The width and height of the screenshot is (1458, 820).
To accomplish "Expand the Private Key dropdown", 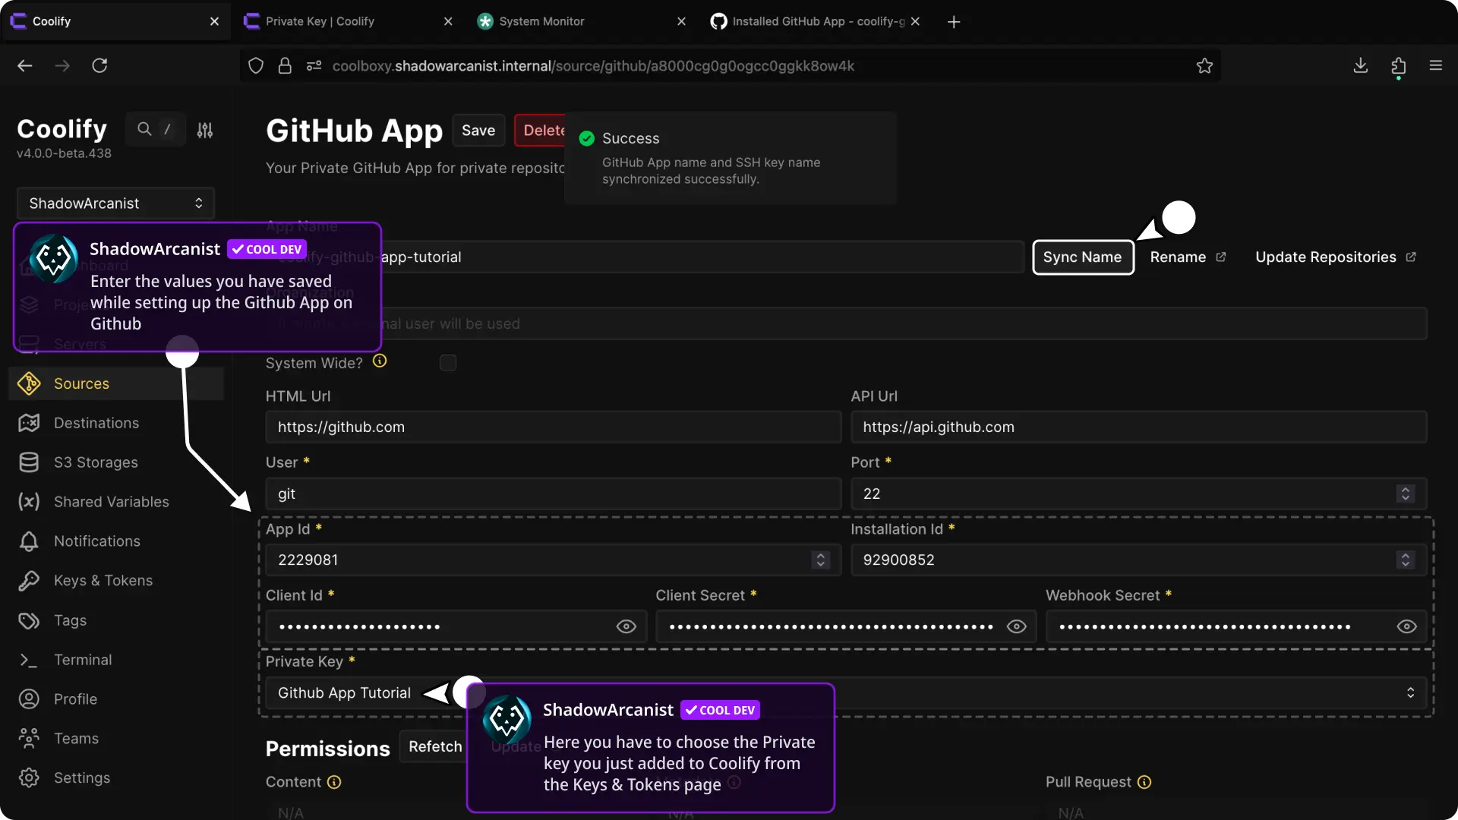I will click(1409, 692).
